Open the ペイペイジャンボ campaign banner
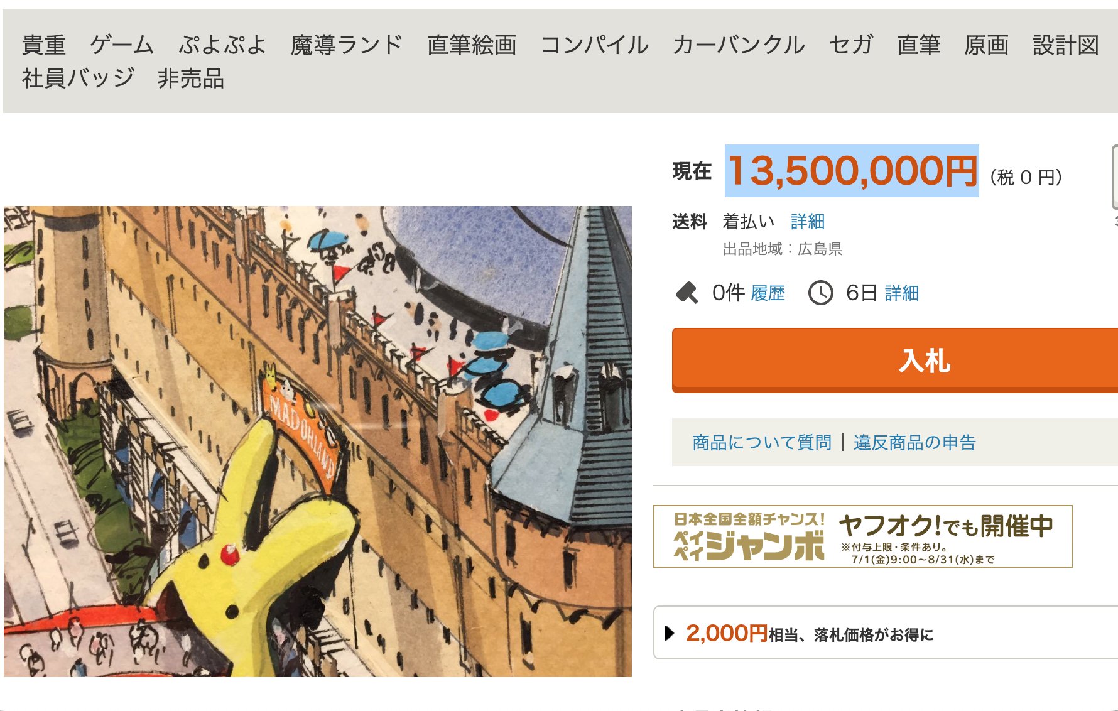 click(x=863, y=536)
